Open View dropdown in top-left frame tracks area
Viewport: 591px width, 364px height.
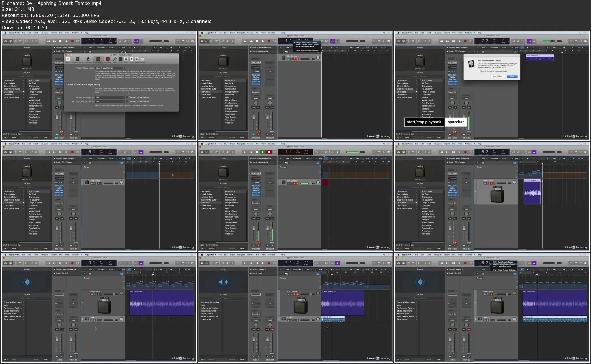112,48
